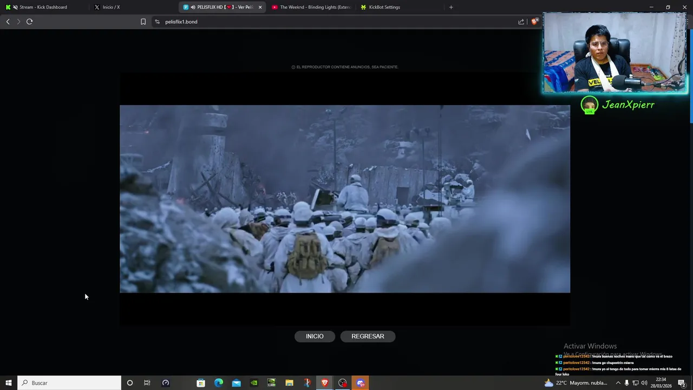Open the volume control in system tray
The image size is (693, 390).
point(644,383)
